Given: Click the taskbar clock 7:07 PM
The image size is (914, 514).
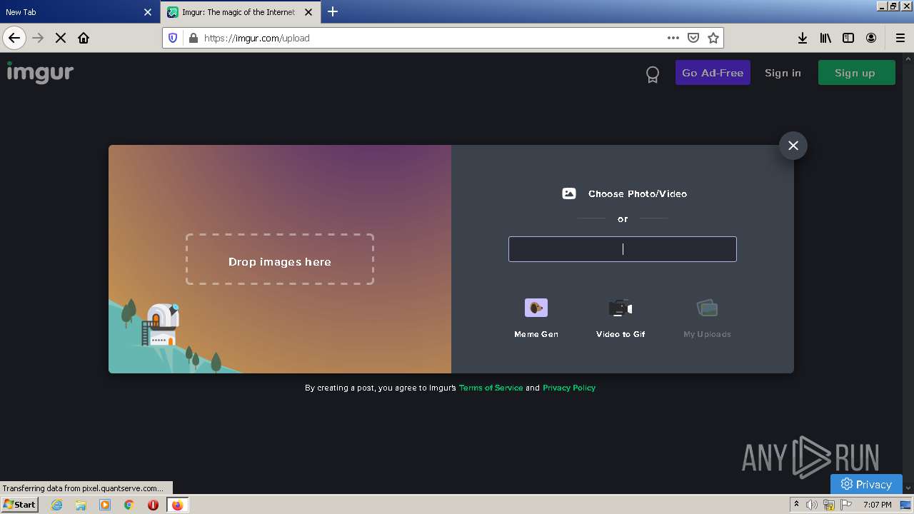Looking at the screenshot, I should point(878,505).
